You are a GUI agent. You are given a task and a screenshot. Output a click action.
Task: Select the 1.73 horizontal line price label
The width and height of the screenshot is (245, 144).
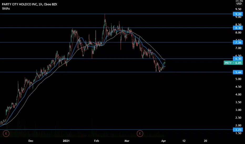point(238,130)
